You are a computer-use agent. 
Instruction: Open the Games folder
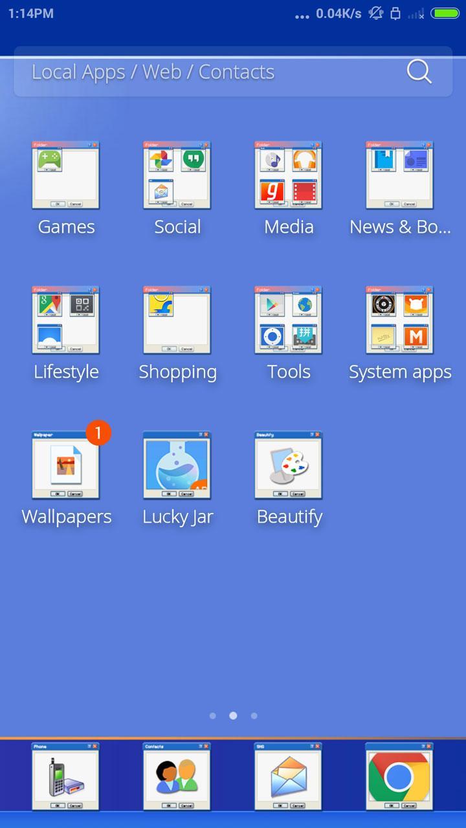click(66, 175)
